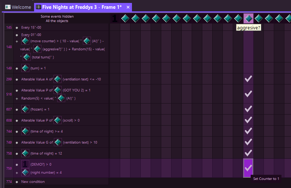This screenshot has height=188, width=291.
Task: Click the (time of night) icon in event 744
Action: tap(25, 131)
